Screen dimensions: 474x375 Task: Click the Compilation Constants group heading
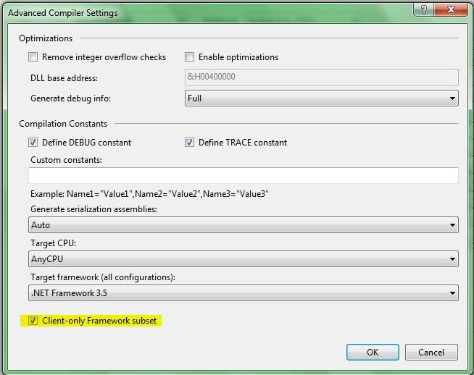(x=63, y=124)
